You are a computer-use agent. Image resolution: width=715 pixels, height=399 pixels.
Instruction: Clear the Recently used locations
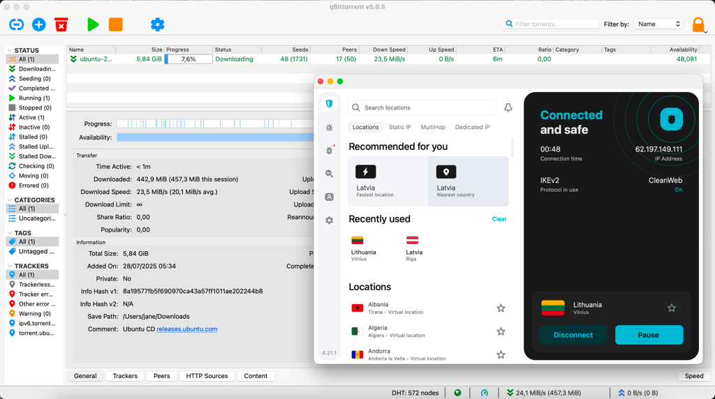pyautogui.click(x=499, y=219)
